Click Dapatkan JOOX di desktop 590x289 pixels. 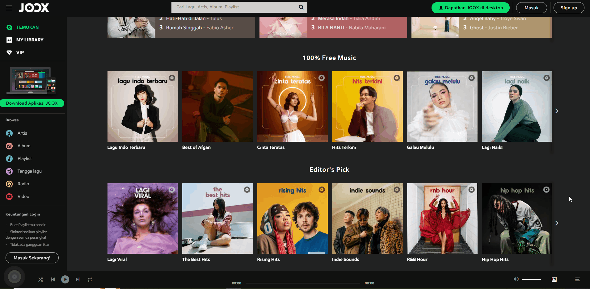470,7
